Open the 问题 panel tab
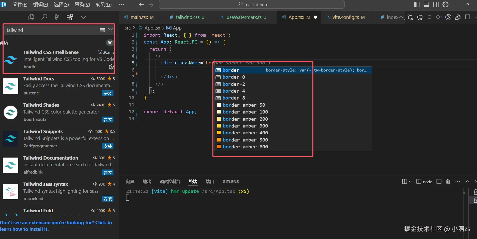Image resolution: width=477 pixels, height=239 pixels. pos(130,181)
